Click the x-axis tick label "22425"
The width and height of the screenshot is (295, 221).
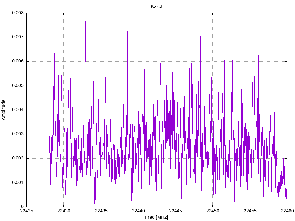coord(27,211)
